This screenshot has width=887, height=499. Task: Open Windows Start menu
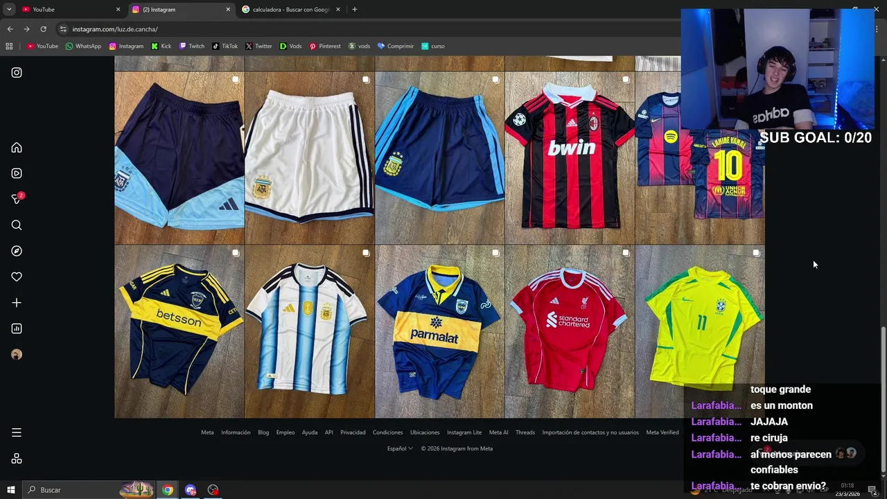coord(10,490)
